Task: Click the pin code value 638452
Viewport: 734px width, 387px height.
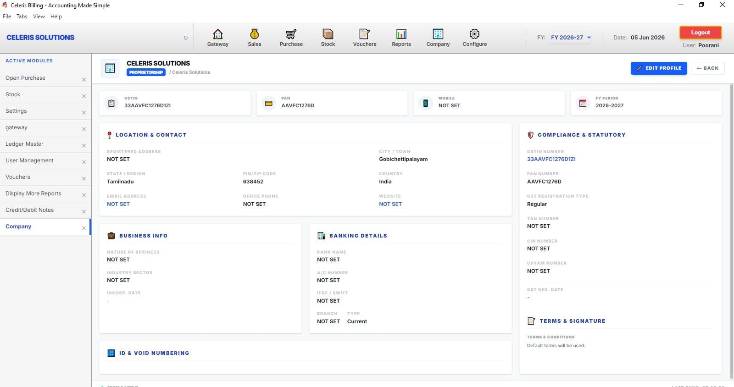Action: pos(253,182)
